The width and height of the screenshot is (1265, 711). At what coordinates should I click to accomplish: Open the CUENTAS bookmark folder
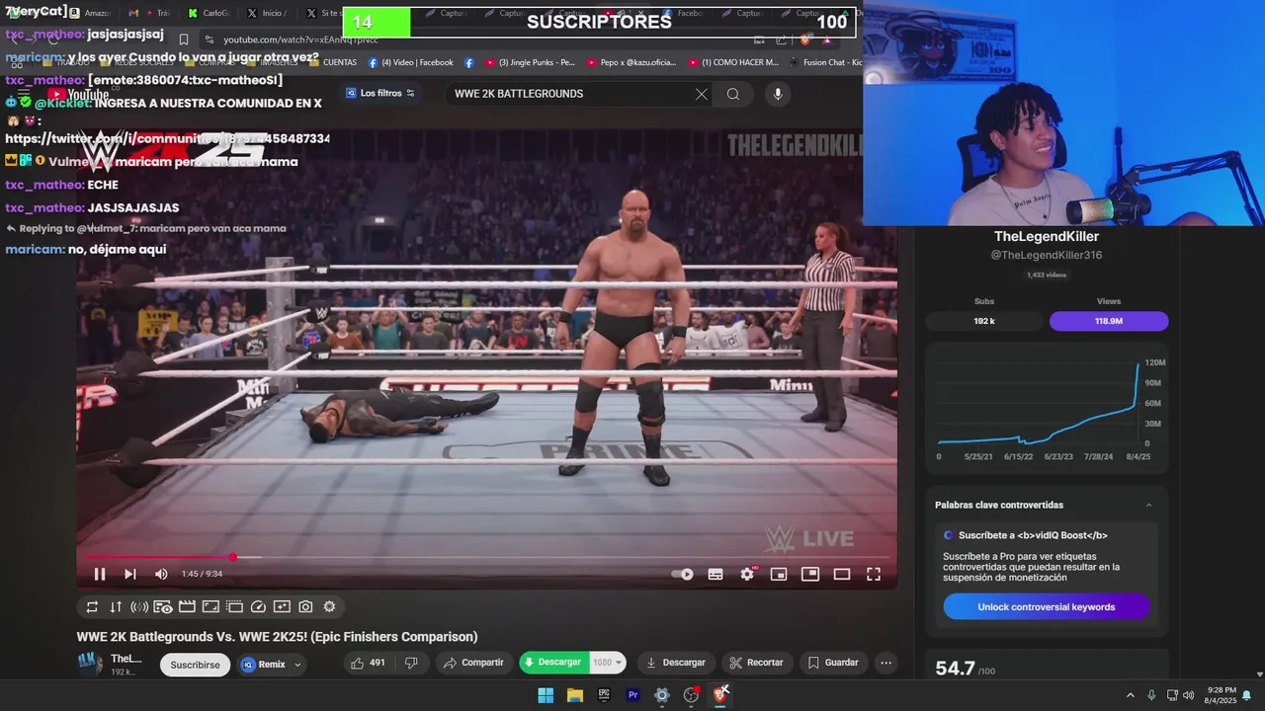click(x=333, y=62)
